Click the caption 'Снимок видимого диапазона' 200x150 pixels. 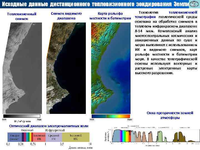click(66, 16)
